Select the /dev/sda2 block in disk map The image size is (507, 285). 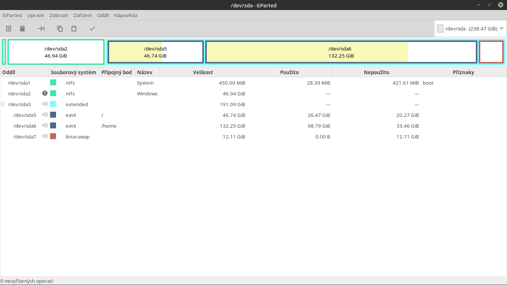pos(56,52)
